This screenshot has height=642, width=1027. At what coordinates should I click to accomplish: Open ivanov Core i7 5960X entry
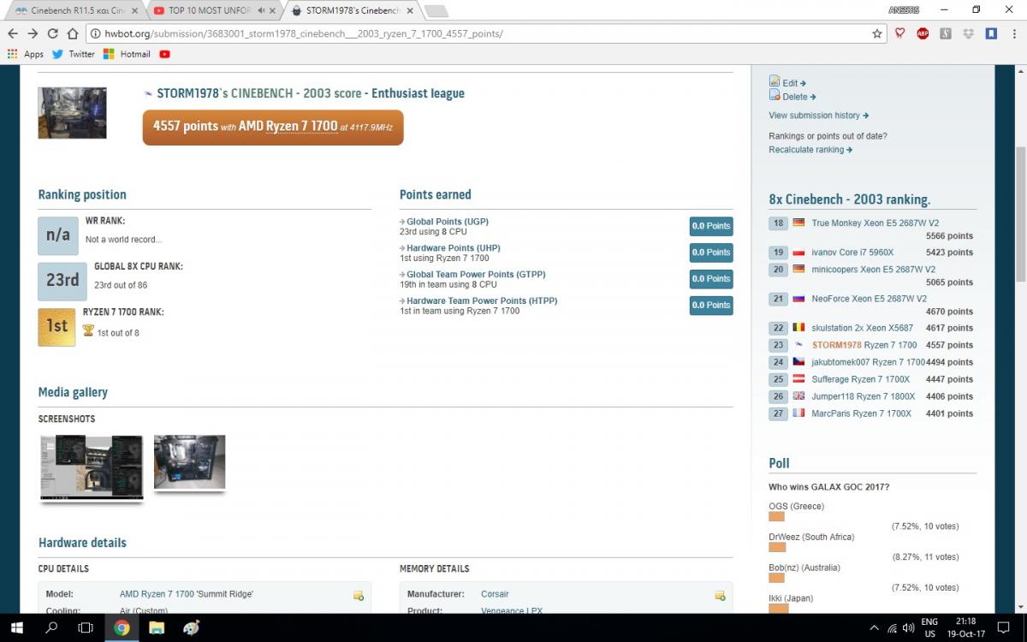[852, 253]
